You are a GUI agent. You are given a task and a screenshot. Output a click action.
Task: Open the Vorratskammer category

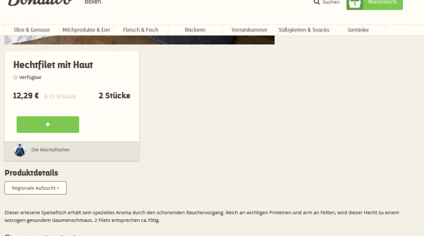point(250,30)
